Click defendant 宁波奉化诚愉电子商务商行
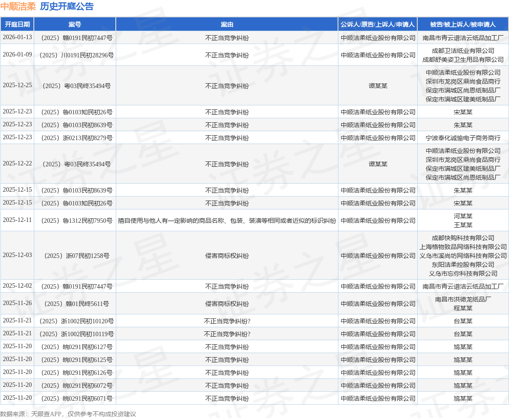This screenshot has width=509, height=418. 463,138
